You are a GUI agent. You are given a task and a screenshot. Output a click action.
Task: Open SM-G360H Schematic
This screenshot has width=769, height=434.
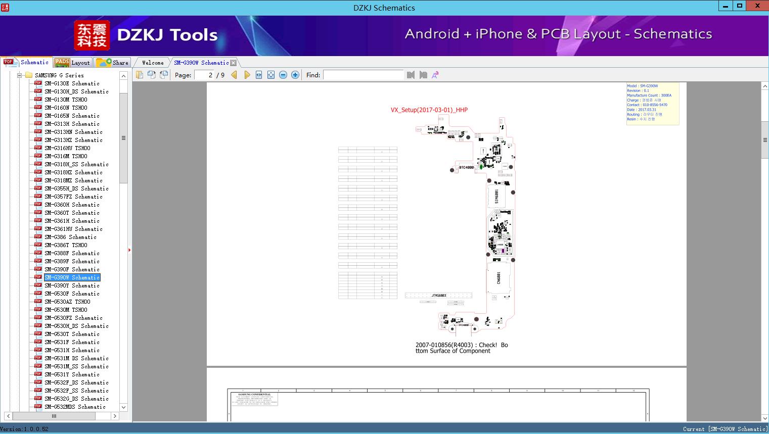pyautogui.click(x=72, y=205)
